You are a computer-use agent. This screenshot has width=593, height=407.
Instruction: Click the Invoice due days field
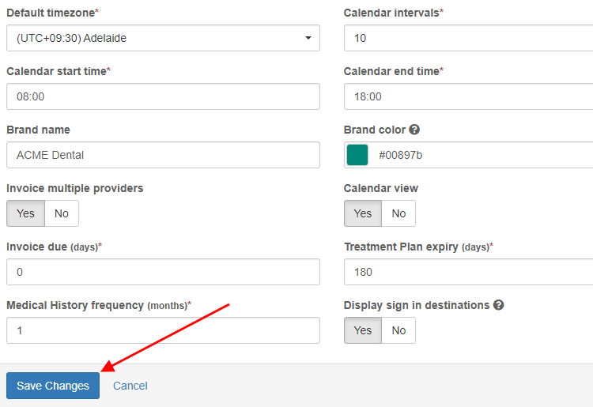tap(163, 272)
